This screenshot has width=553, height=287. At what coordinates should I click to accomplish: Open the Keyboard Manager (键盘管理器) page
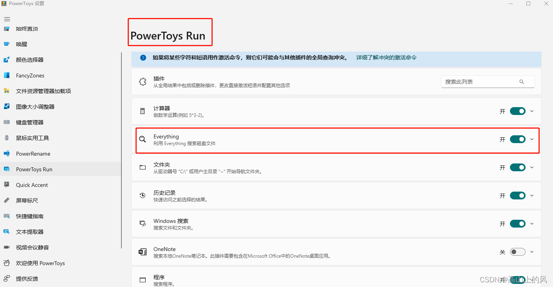pyautogui.click(x=60, y=122)
